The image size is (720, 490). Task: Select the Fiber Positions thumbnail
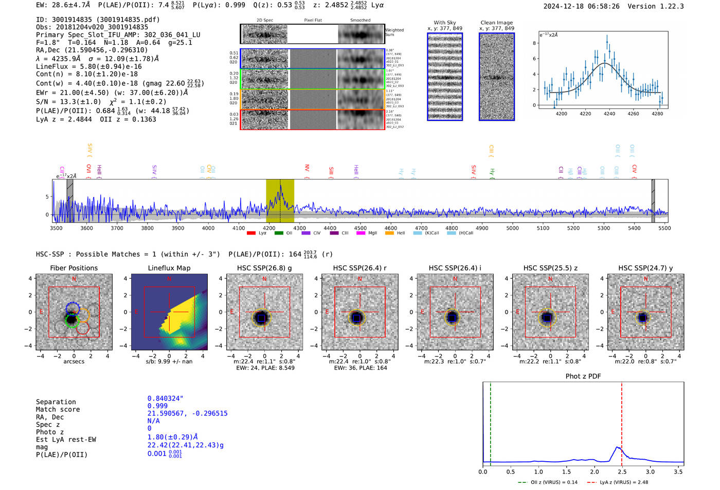(x=74, y=312)
